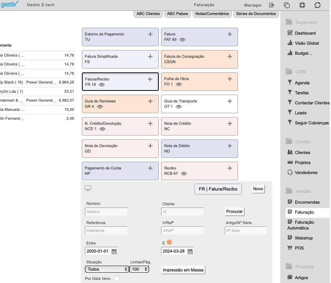Open the Linhas/Pág. dropdown showing 100

pos(139,269)
